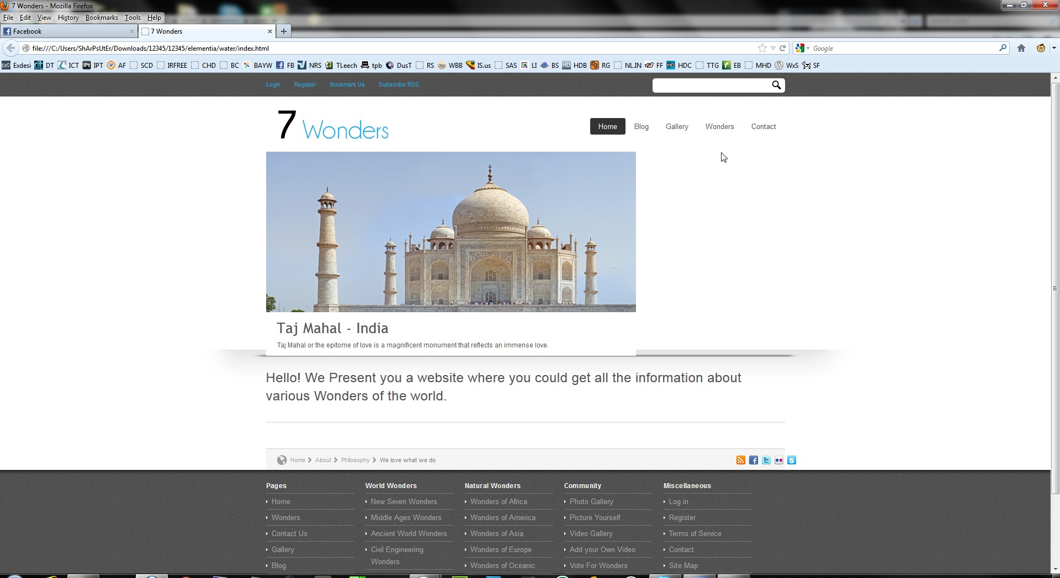Screen dimensions: 1060x578
Task: Click the Taj Mahal slider image
Action: point(451,232)
